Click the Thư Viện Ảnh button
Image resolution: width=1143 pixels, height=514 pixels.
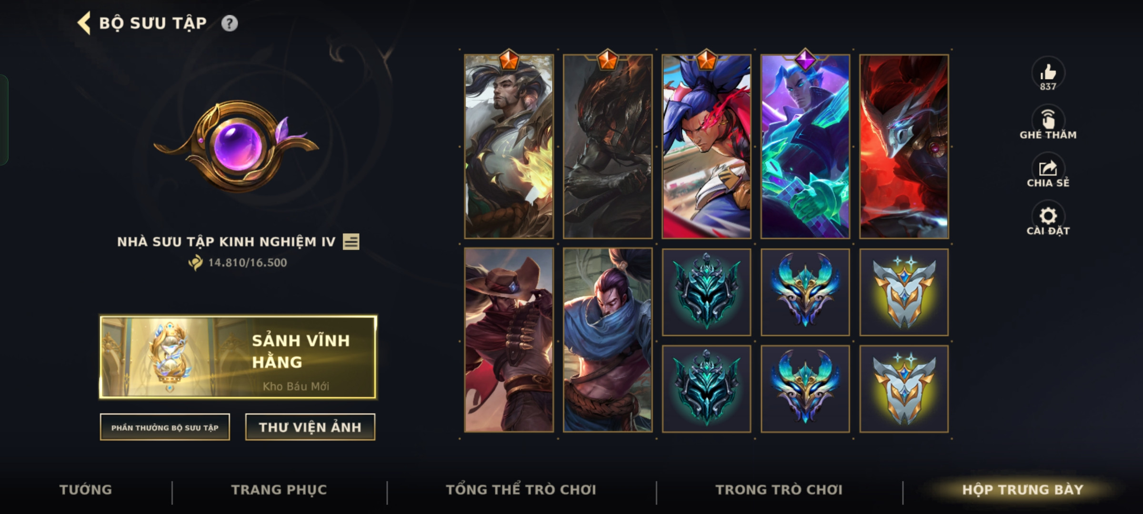click(310, 427)
